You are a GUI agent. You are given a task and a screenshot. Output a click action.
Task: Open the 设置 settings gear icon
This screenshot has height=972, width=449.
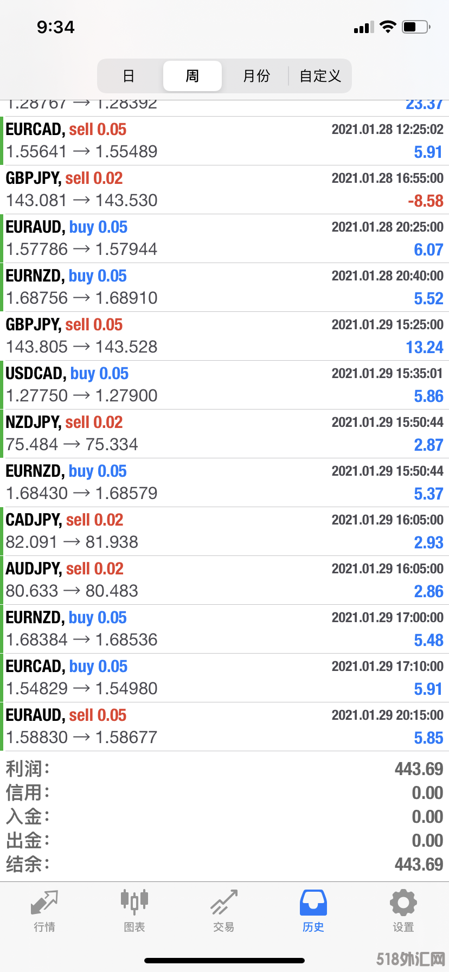pos(403,903)
